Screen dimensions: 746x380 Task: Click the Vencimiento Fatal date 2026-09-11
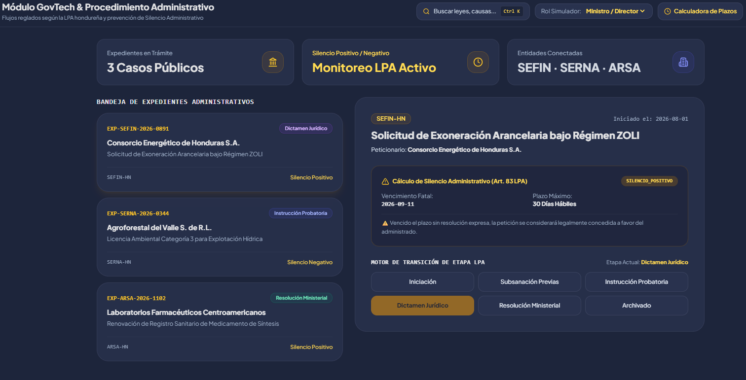[x=398, y=204]
